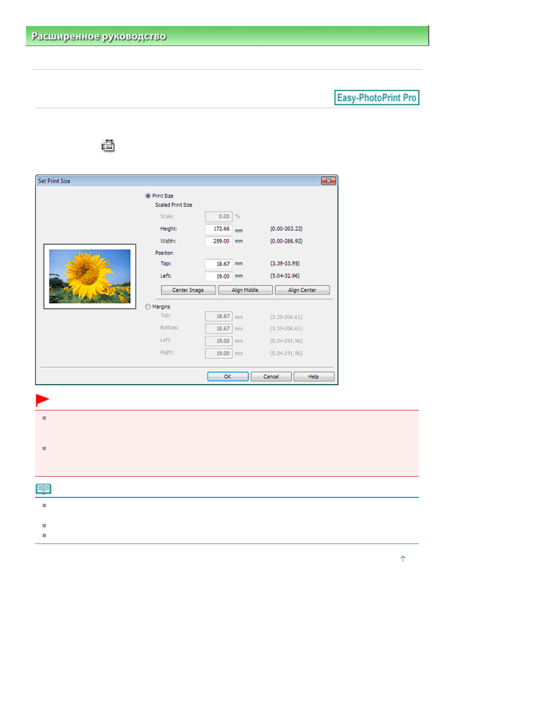The image size is (549, 711).
Task: Click the open book note icon
Action: (44, 489)
